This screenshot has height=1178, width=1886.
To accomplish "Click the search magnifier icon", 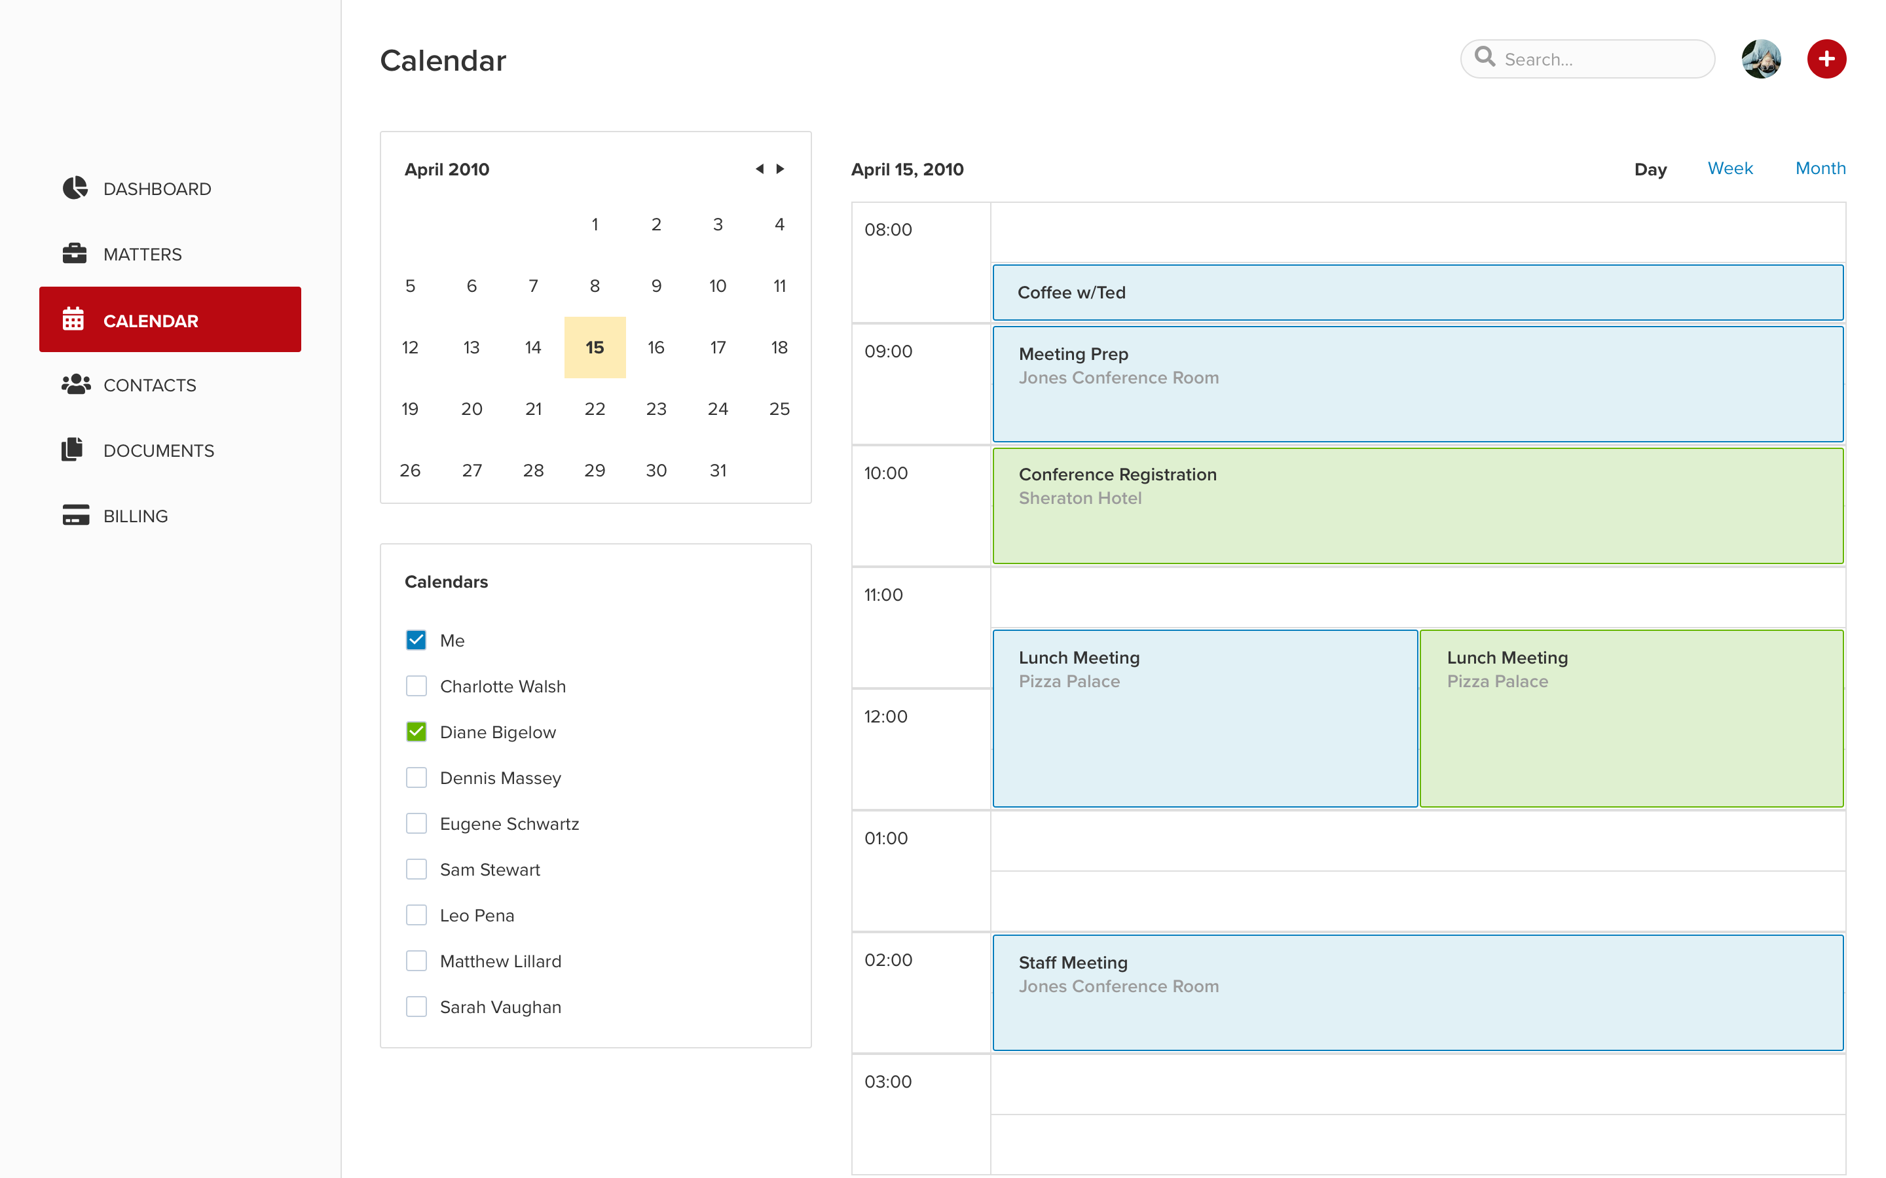I will (1485, 57).
